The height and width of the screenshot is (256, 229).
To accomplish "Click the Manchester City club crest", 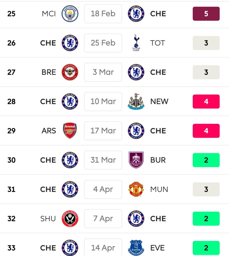I will [70, 14].
